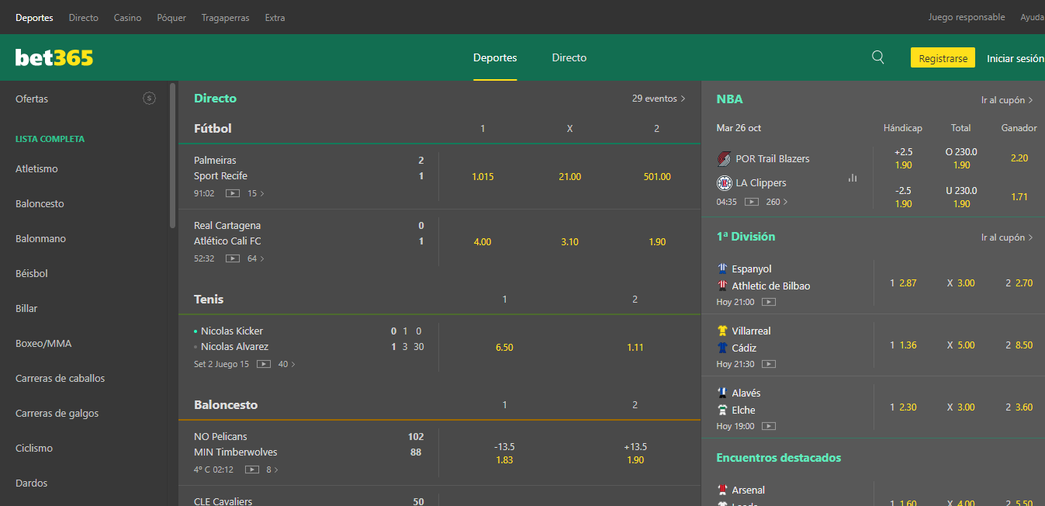The width and height of the screenshot is (1045, 506).
Task: Open live stream icon for Real Cartagena match
Action: (233, 258)
